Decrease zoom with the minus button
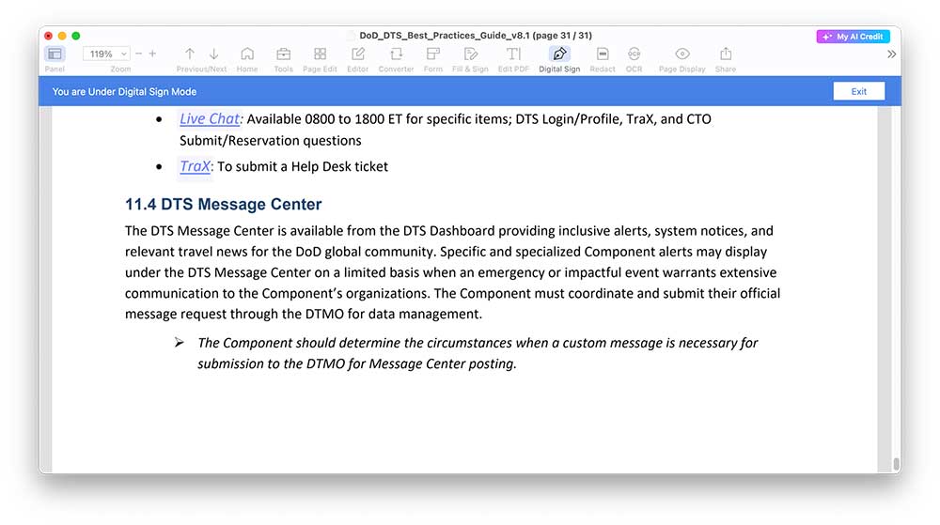The image size is (940, 525). [x=138, y=54]
